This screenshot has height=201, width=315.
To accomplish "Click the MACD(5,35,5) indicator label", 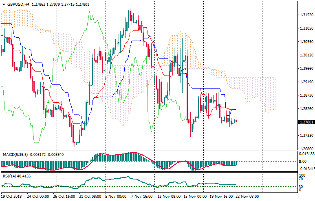I will click(x=14, y=155).
